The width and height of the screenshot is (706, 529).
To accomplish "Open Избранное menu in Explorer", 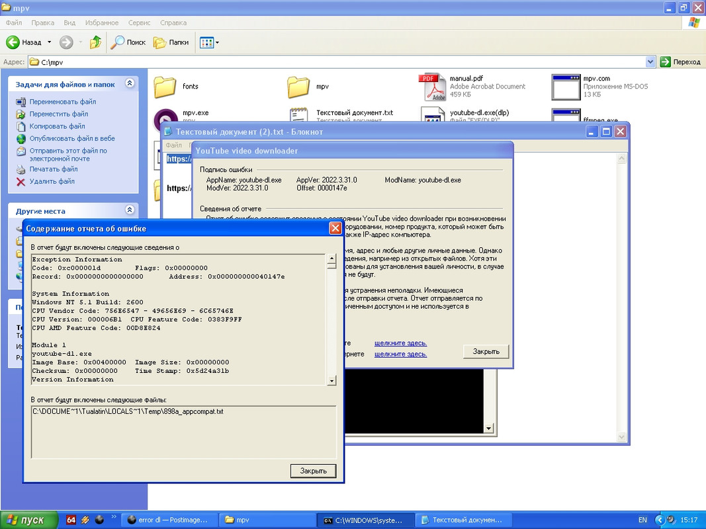I will point(102,22).
